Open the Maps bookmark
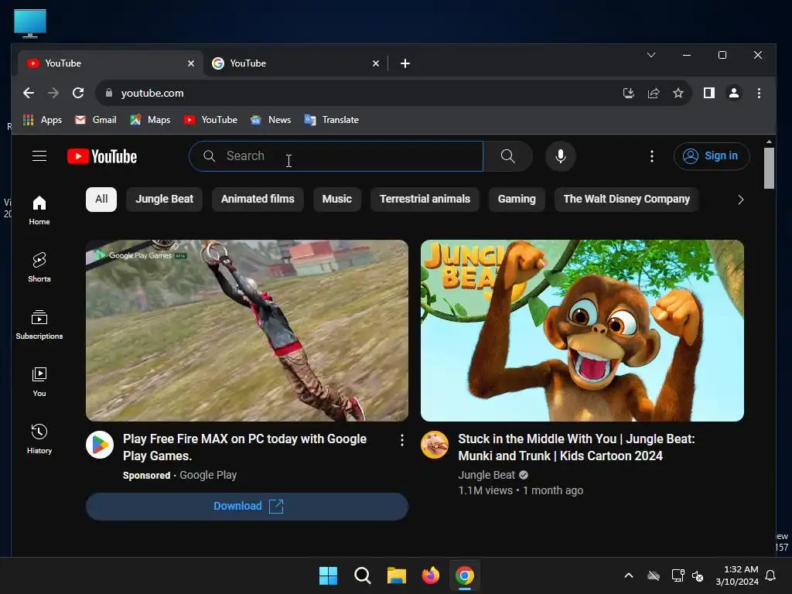792x594 pixels. [x=150, y=120]
